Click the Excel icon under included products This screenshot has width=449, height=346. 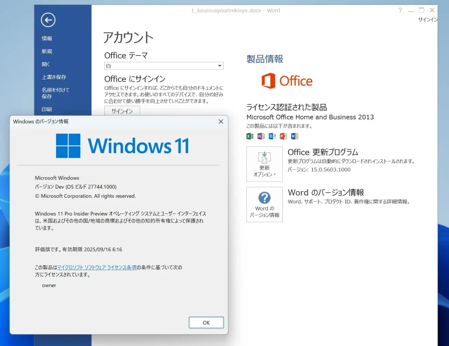[249, 136]
